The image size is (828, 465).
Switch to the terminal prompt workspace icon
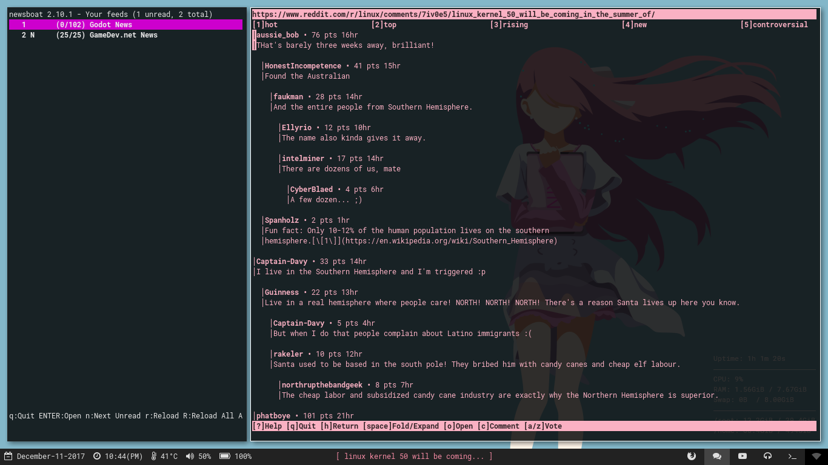pos(792,456)
